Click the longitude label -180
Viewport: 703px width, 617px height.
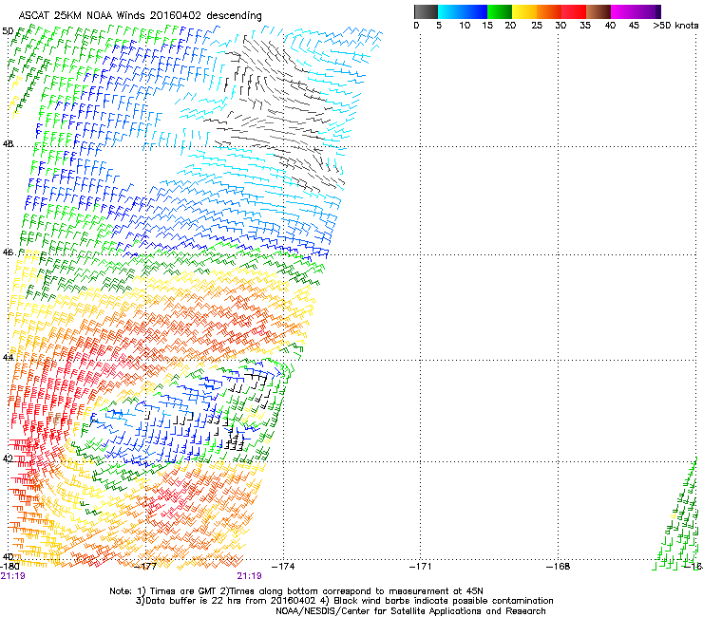coord(9,567)
